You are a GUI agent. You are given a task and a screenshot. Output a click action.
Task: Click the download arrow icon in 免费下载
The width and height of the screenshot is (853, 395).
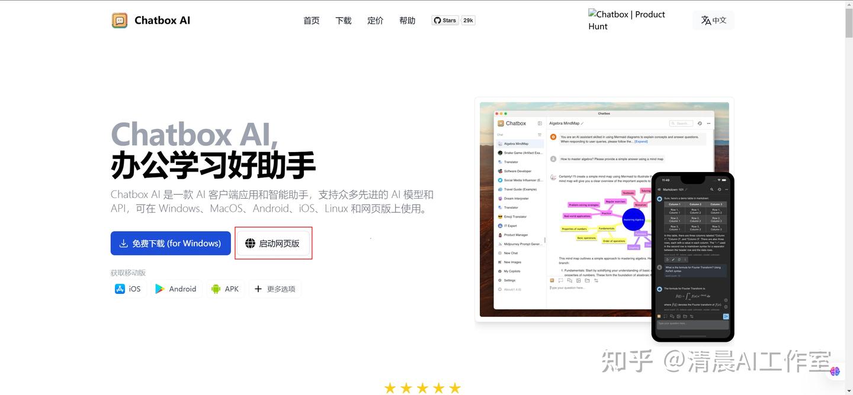pyautogui.click(x=124, y=243)
